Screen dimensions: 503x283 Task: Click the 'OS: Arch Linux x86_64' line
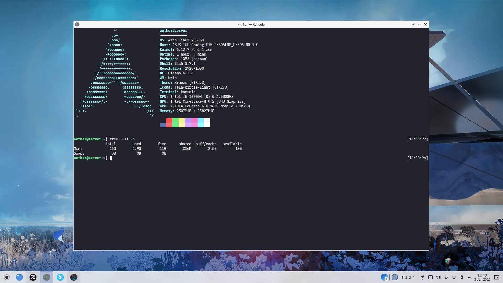click(x=182, y=40)
